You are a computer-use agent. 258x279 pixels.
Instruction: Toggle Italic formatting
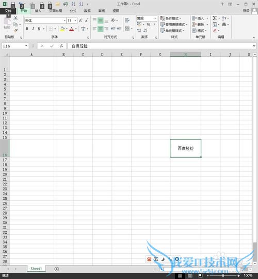coord(33,29)
